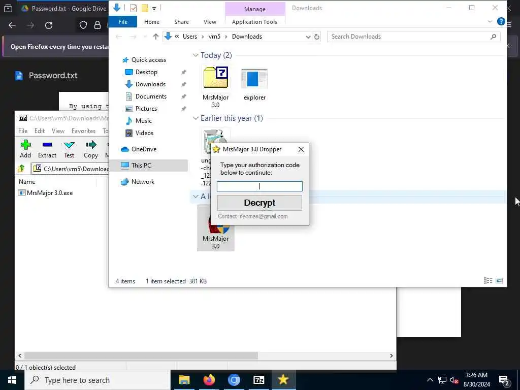Open the Windows Start menu
Image resolution: width=520 pixels, height=390 pixels.
point(12,380)
